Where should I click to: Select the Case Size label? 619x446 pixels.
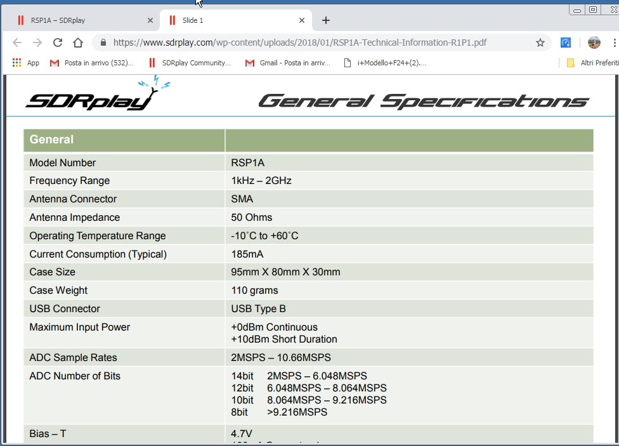(x=52, y=272)
